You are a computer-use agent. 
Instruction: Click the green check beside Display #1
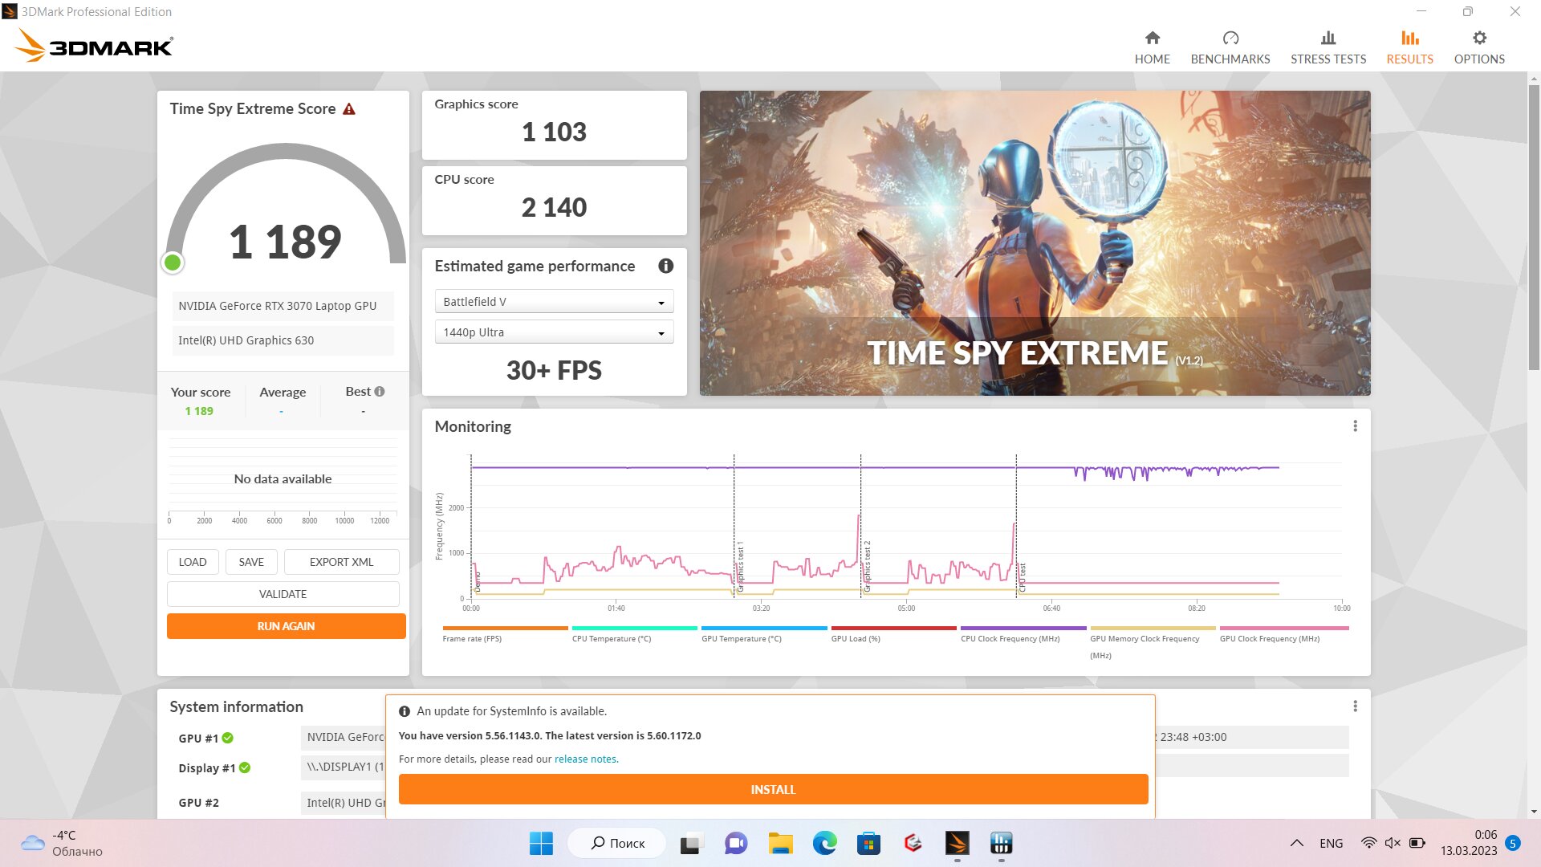[x=245, y=767]
